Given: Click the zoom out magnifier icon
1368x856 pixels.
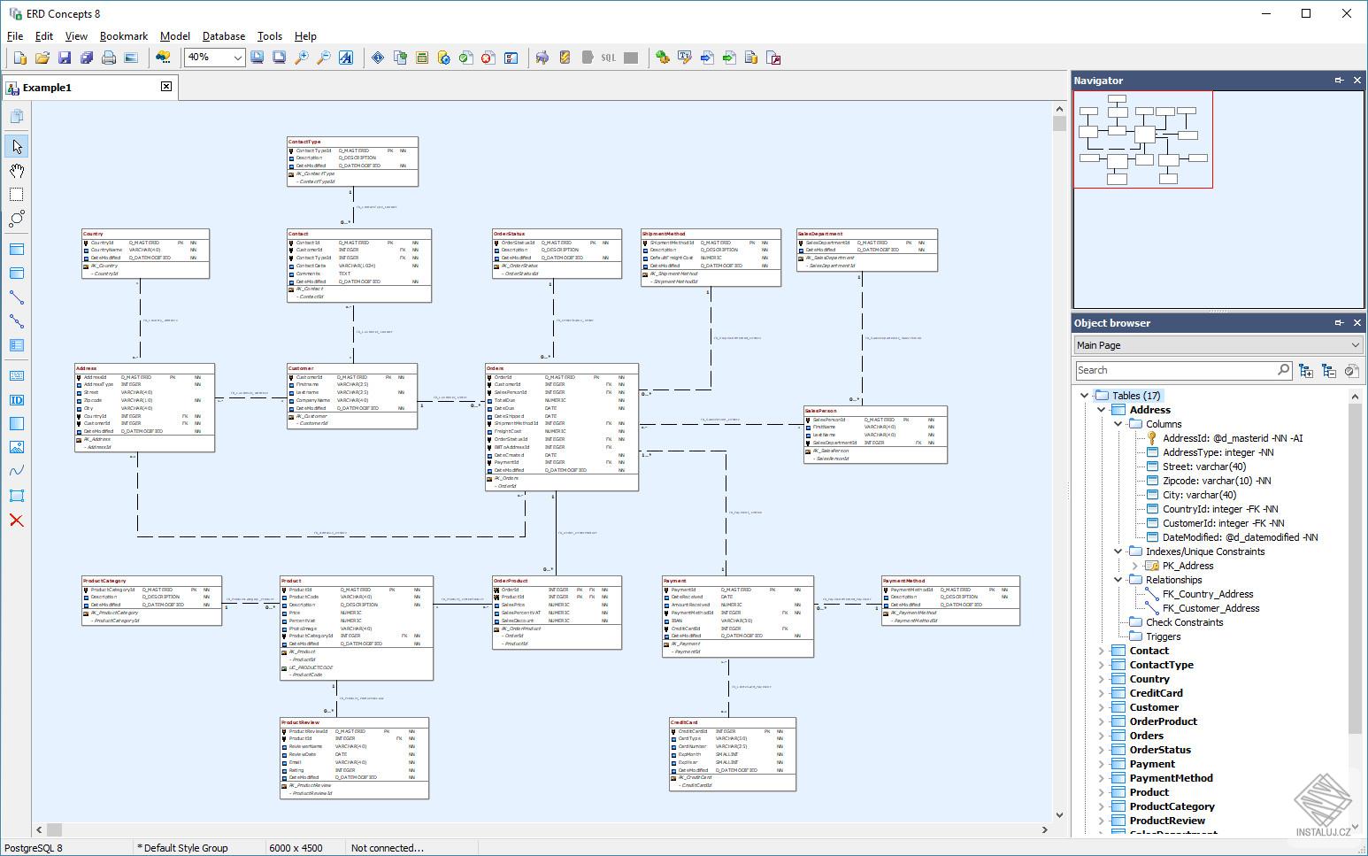Looking at the screenshot, I should 324,58.
